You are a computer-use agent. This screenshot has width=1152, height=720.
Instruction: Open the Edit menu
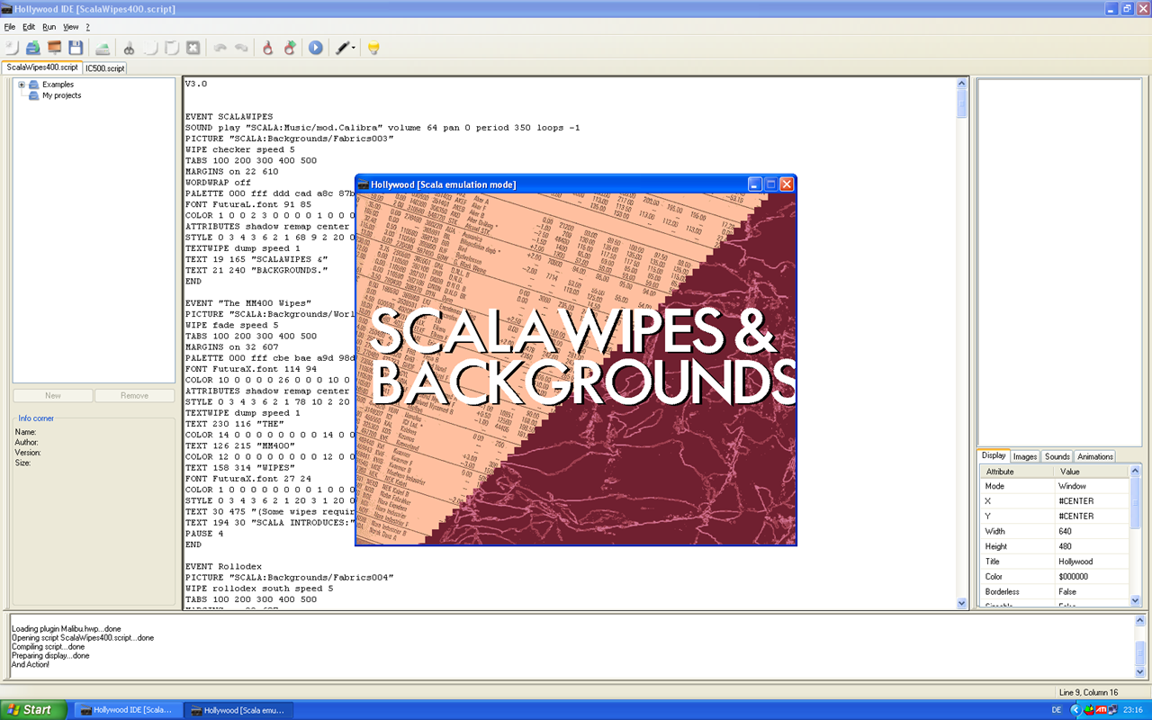coord(29,27)
